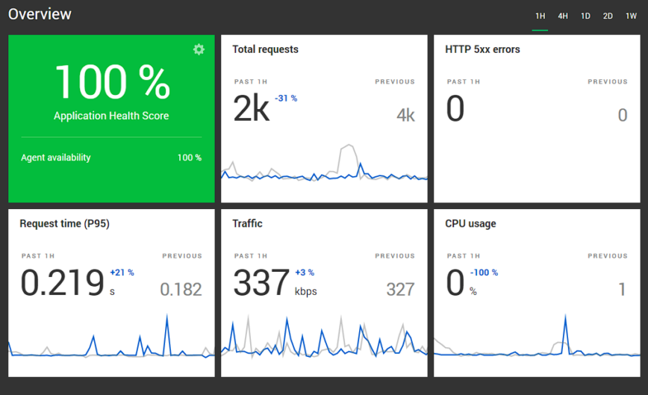Switch to the 4H time range

[563, 16]
